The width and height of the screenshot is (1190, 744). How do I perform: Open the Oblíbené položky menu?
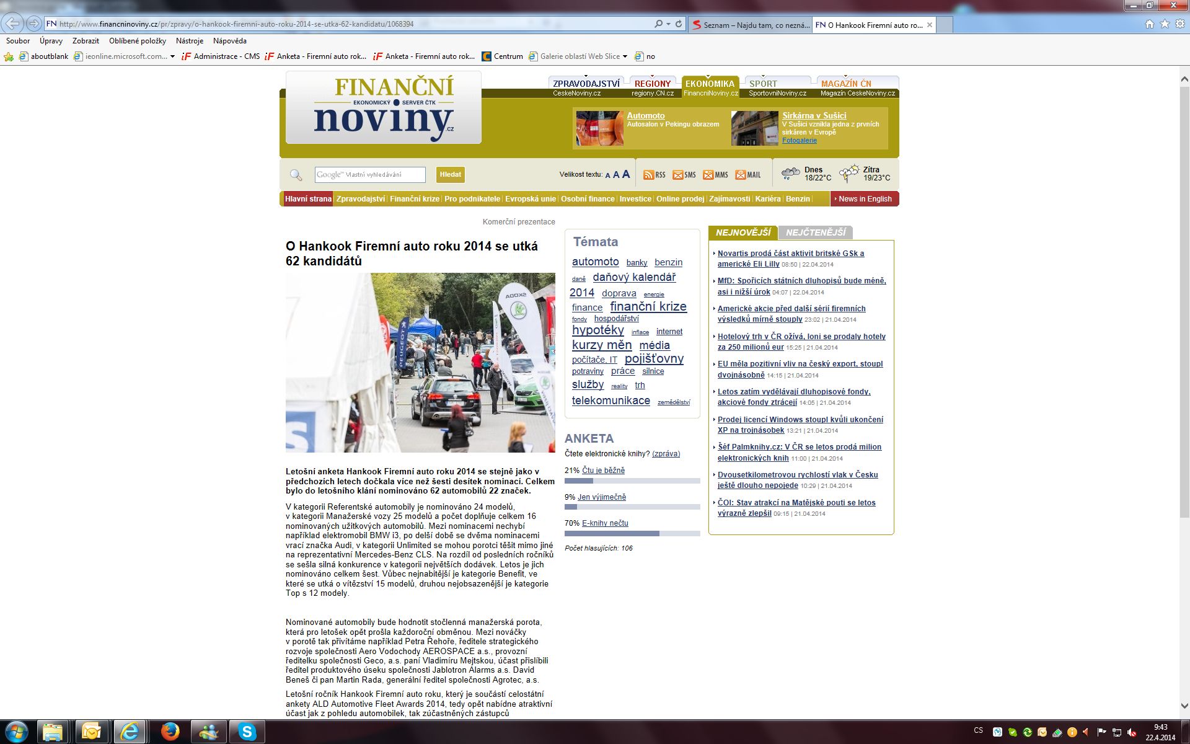click(138, 41)
